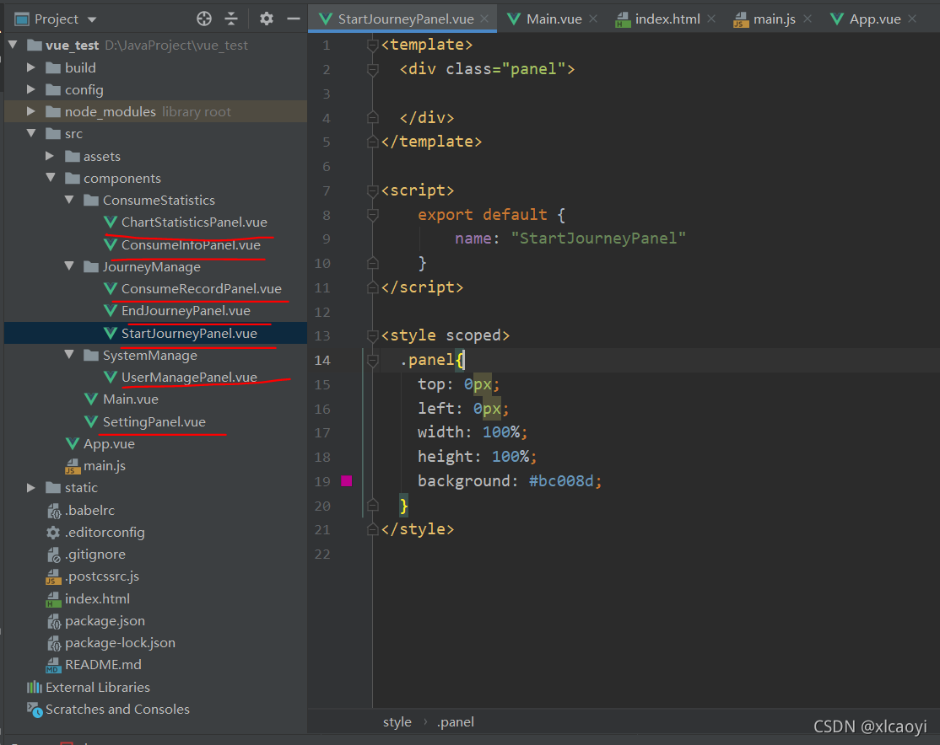Click the .panel breadcrumb at bottom

coord(456,722)
